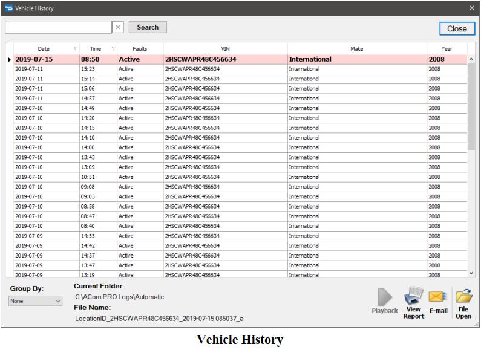Image resolution: width=481 pixels, height=350 pixels.
Task: Click the Make column header
Action: coord(356,49)
